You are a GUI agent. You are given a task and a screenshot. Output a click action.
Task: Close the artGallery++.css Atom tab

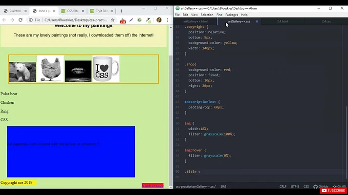point(257,21)
